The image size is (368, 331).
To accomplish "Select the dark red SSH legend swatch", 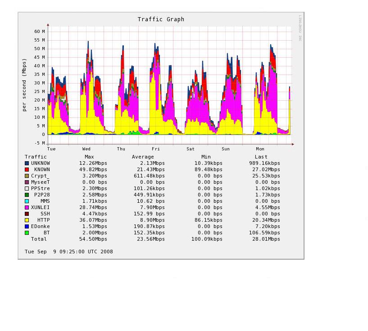I will pyautogui.click(x=27, y=214).
